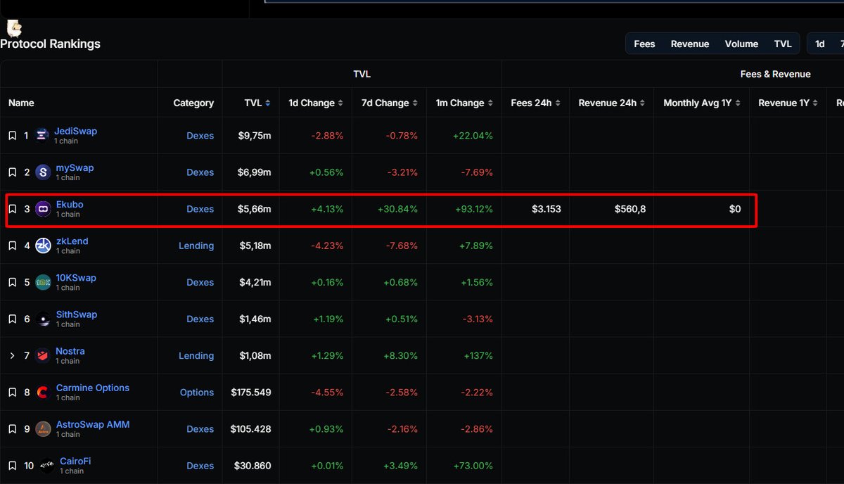Viewport: 844px width, 484px height.
Task: Click the Name column header
Action: coord(21,103)
